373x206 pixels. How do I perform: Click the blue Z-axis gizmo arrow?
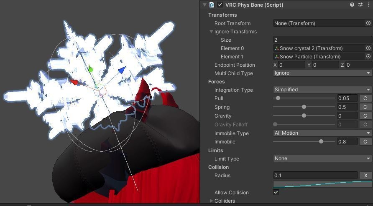(122, 70)
